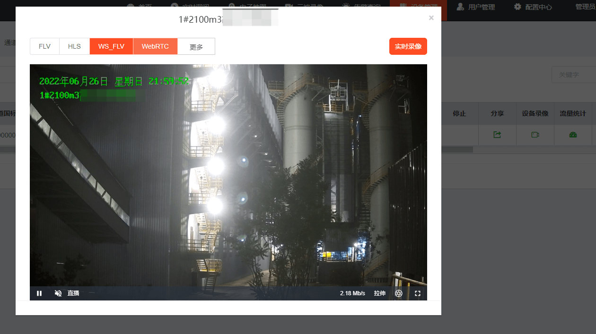Switch to the HLS stream tab

tap(74, 46)
